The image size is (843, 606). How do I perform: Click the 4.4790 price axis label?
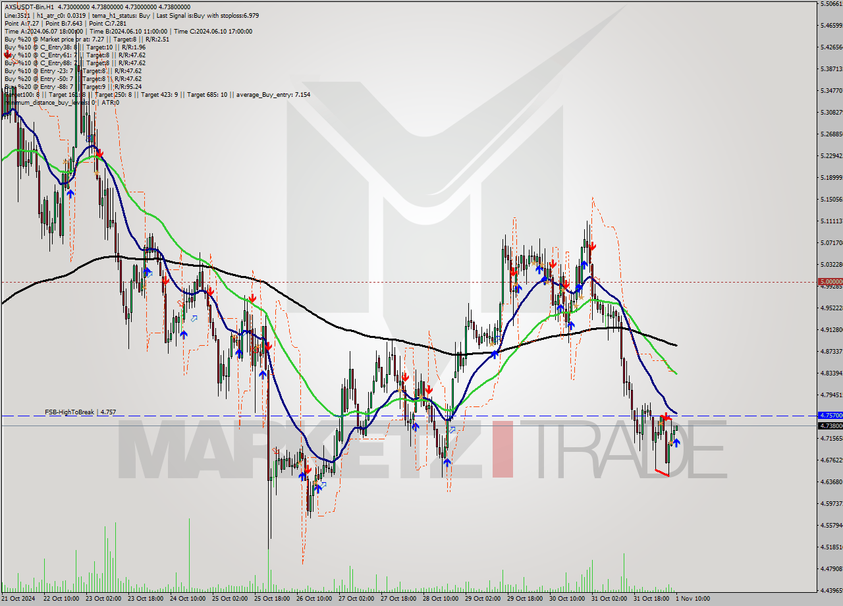point(830,568)
